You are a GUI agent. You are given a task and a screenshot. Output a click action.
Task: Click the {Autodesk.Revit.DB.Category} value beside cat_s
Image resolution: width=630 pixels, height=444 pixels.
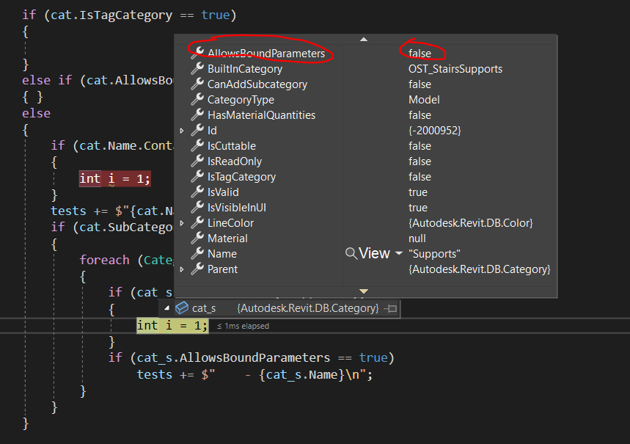tap(308, 308)
